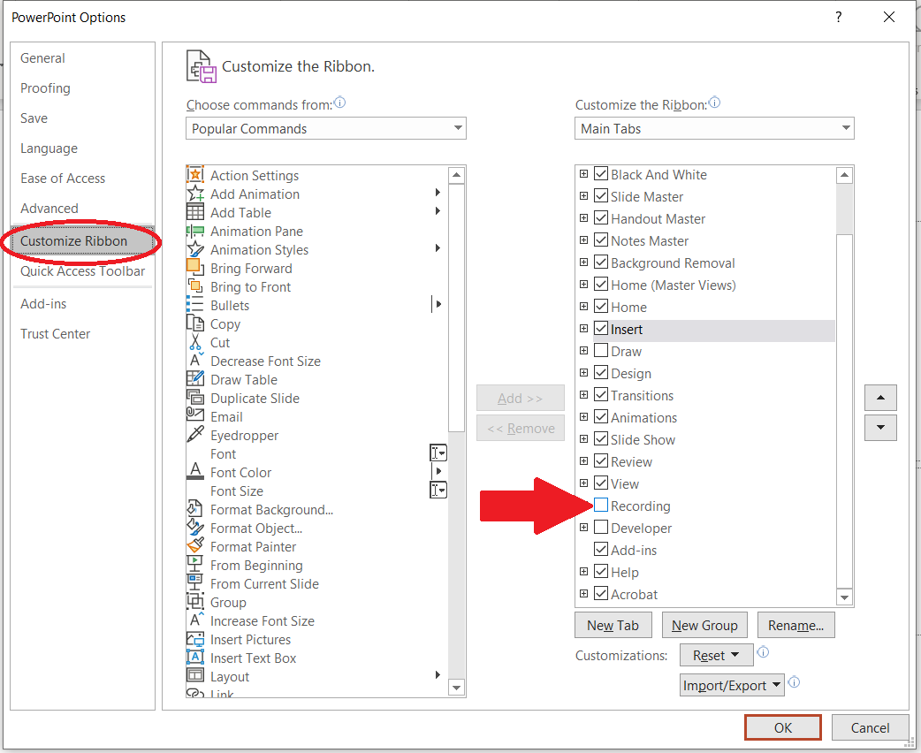This screenshot has height=753, width=921.
Task: Uncheck the Slide Show tab checkbox
Action: point(601,439)
